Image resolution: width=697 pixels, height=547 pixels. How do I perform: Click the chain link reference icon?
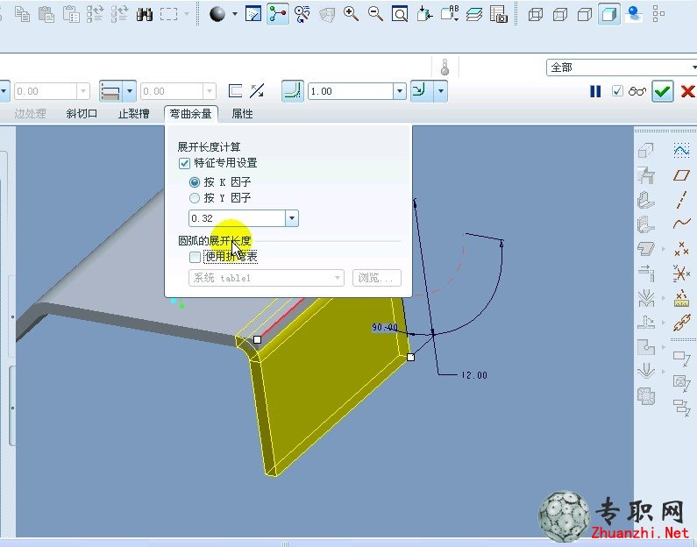681,323
